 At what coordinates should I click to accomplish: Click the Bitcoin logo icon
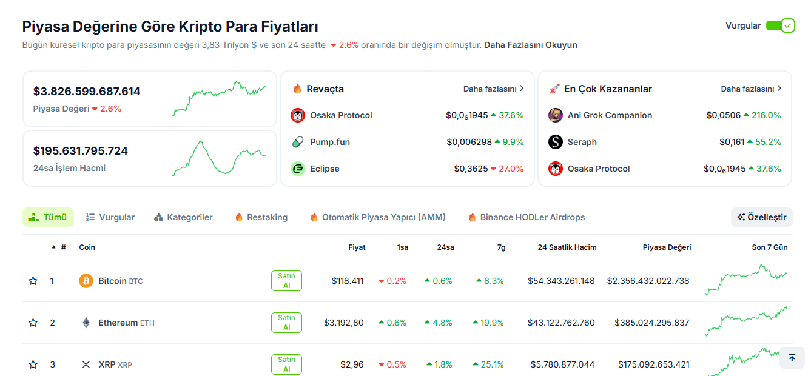(86, 281)
